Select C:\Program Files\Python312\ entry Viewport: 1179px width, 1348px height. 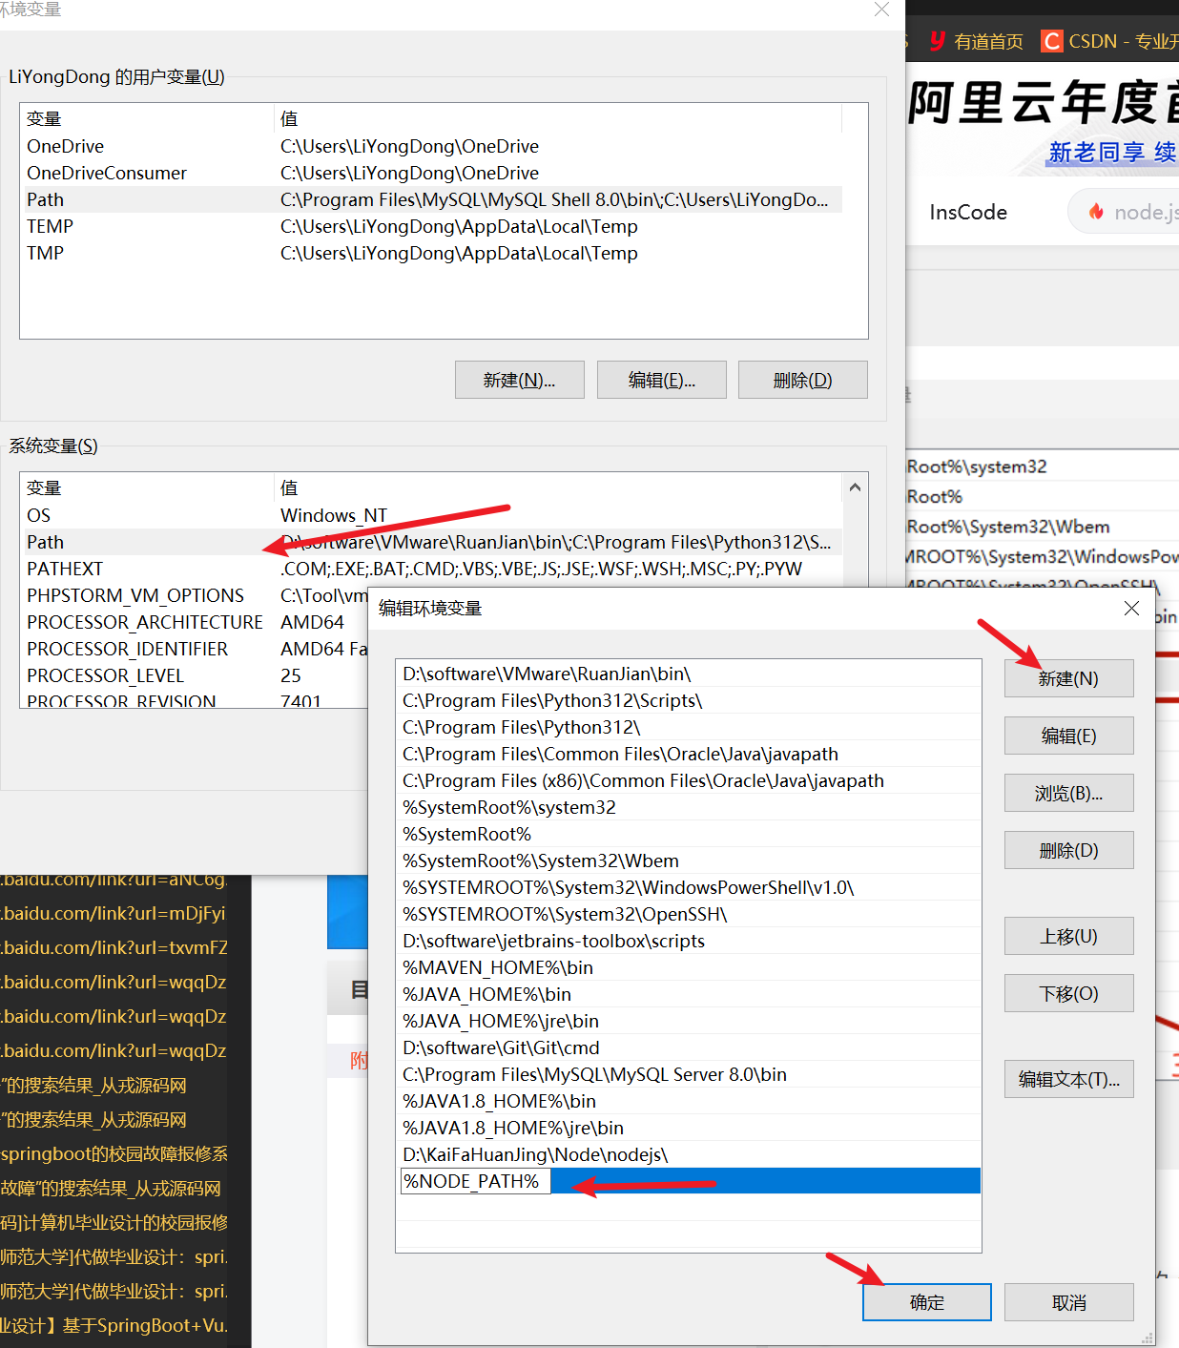688,727
